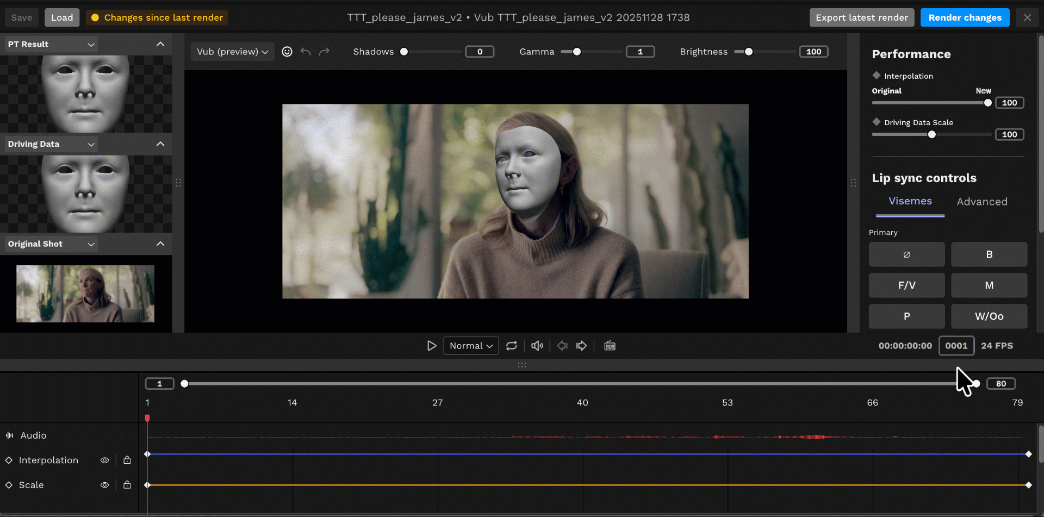Mute audio with the speaker icon
The width and height of the screenshot is (1044, 517).
tap(537, 346)
